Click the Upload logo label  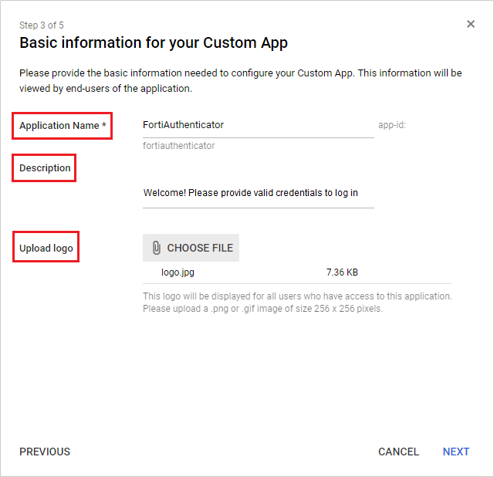[x=46, y=249]
